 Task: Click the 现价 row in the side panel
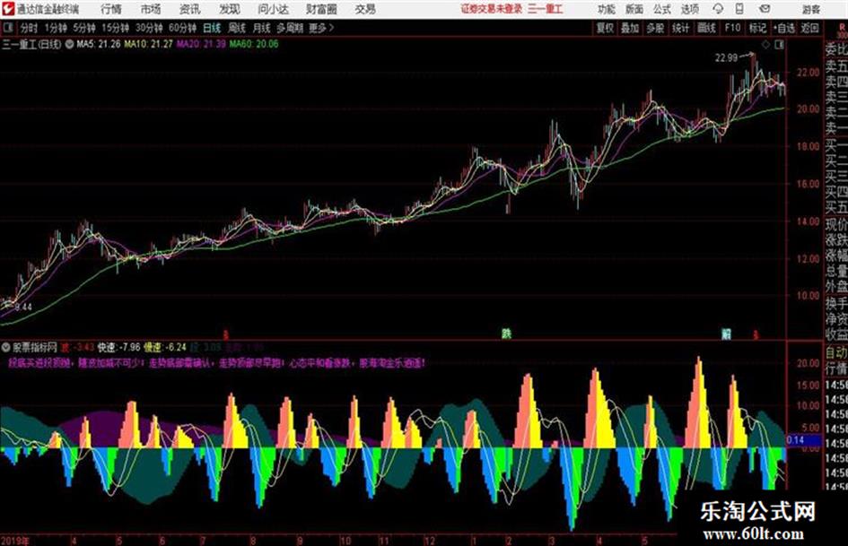pyautogui.click(x=835, y=224)
